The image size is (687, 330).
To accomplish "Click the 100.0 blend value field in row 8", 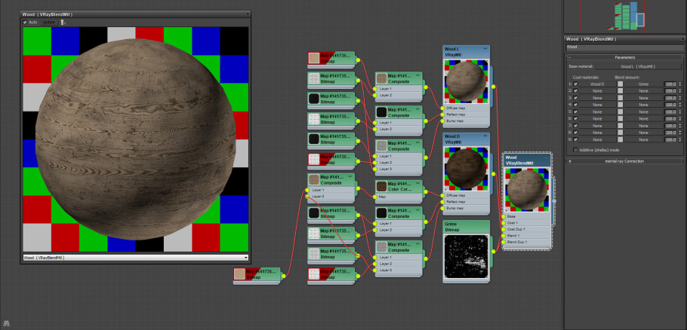I will click(671, 133).
